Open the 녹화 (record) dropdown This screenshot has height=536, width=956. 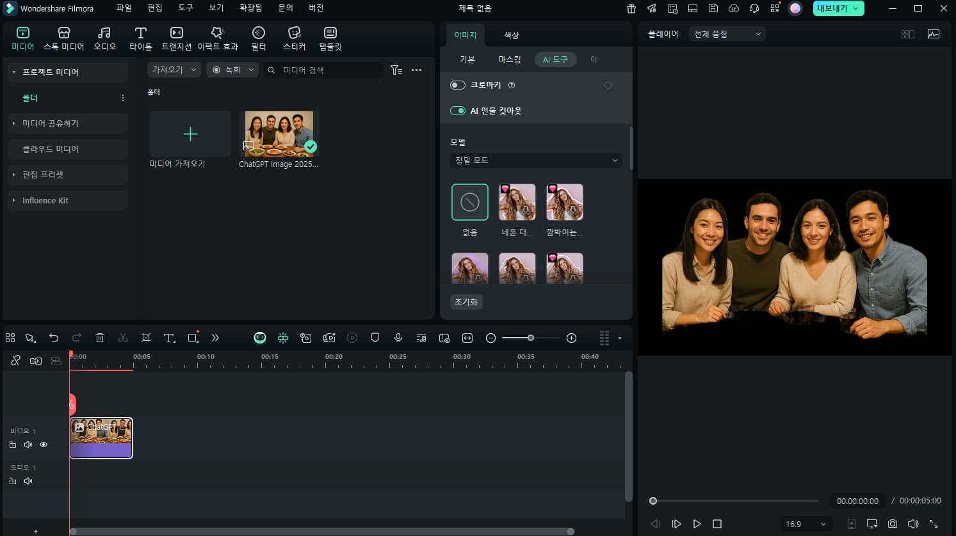232,70
